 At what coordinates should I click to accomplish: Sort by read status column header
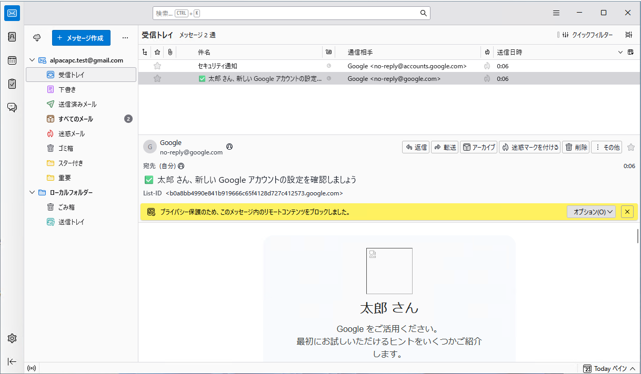click(x=329, y=53)
